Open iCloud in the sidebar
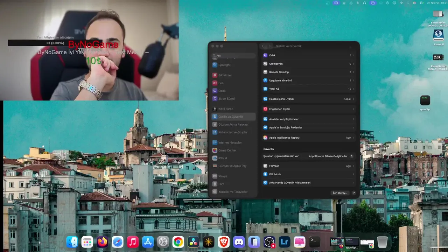448x252 pixels. [x=234, y=158]
